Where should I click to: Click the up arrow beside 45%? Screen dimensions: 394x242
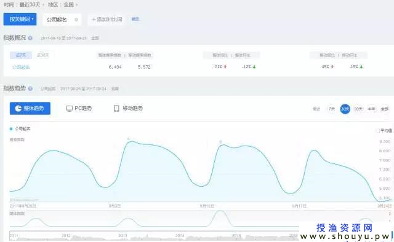click(x=332, y=67)
